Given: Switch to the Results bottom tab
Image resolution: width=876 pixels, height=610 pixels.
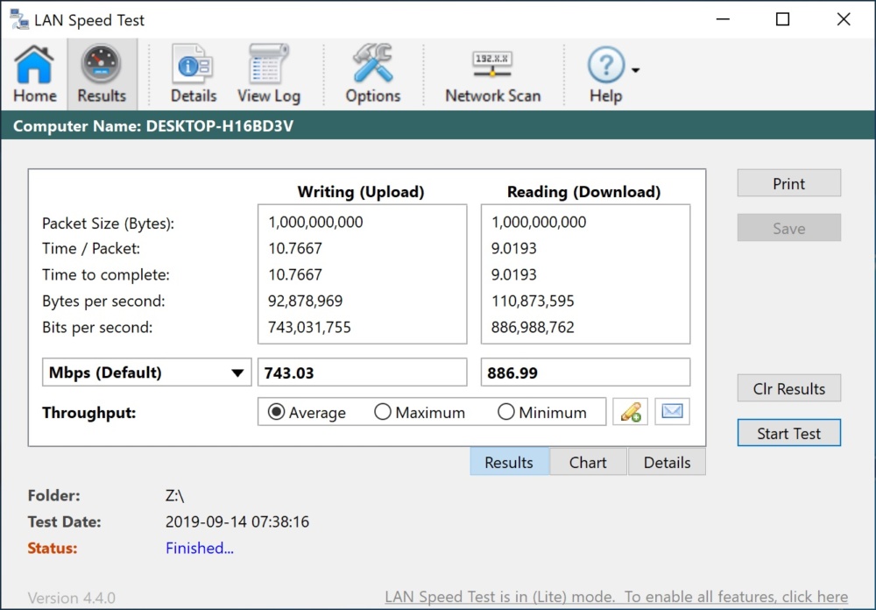Looking at the screenshot, I should [509, 463].
